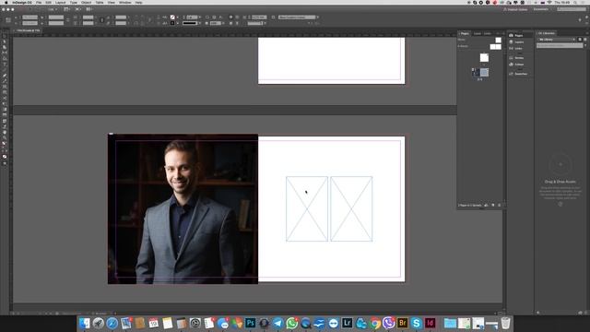590x332 pixels.
Task: Select the left empty frame on right page
Action: (307, 209)
